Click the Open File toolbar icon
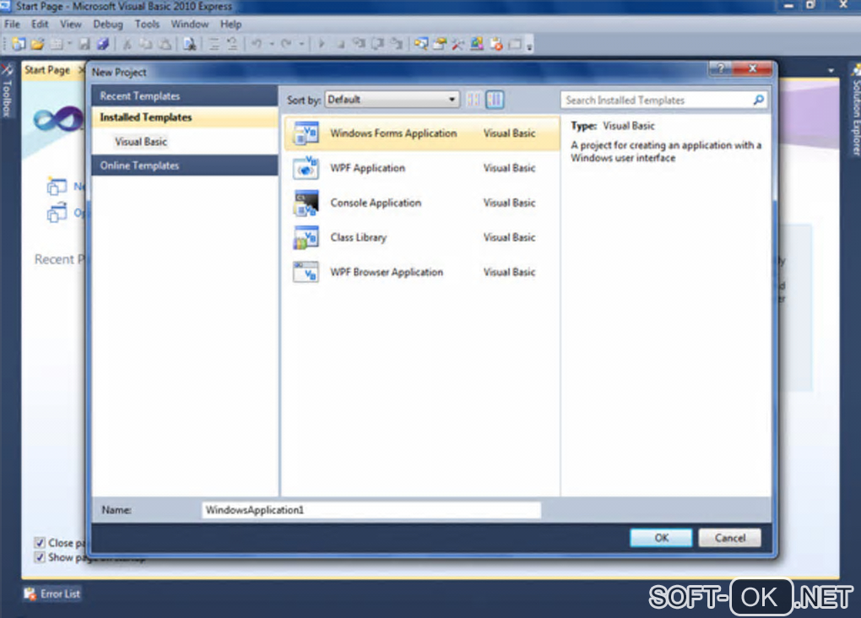861x618 pixels. point(37,44)
